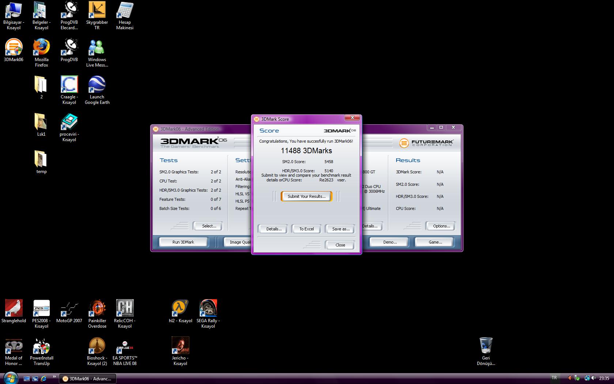Launch PES2008 shortcut icon
The image size is (614, 384).
click(41, 314)
